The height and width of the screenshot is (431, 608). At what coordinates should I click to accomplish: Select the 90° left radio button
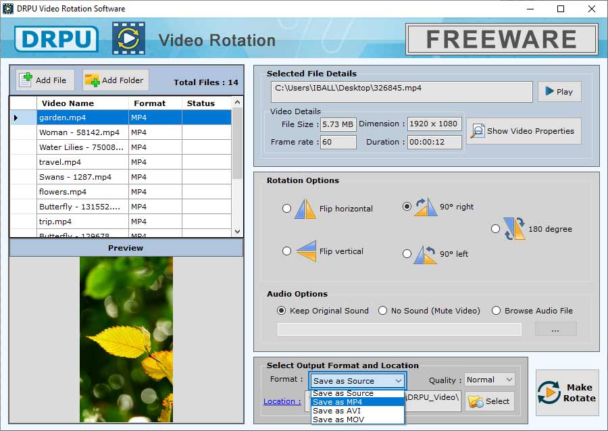tap(407, 254)
